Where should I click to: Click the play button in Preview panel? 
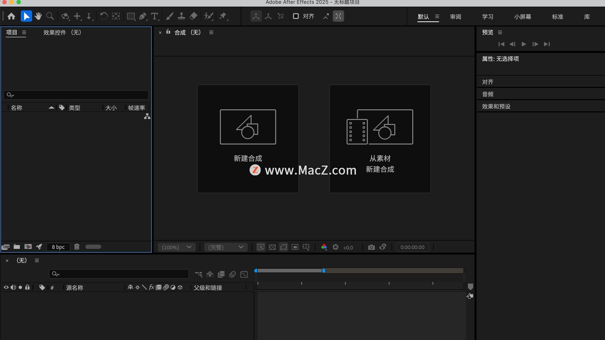[524, 44]
